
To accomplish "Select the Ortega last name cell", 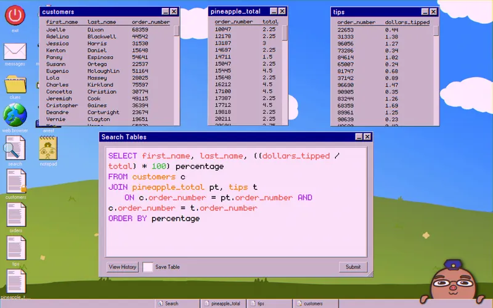I will (97, 64).
